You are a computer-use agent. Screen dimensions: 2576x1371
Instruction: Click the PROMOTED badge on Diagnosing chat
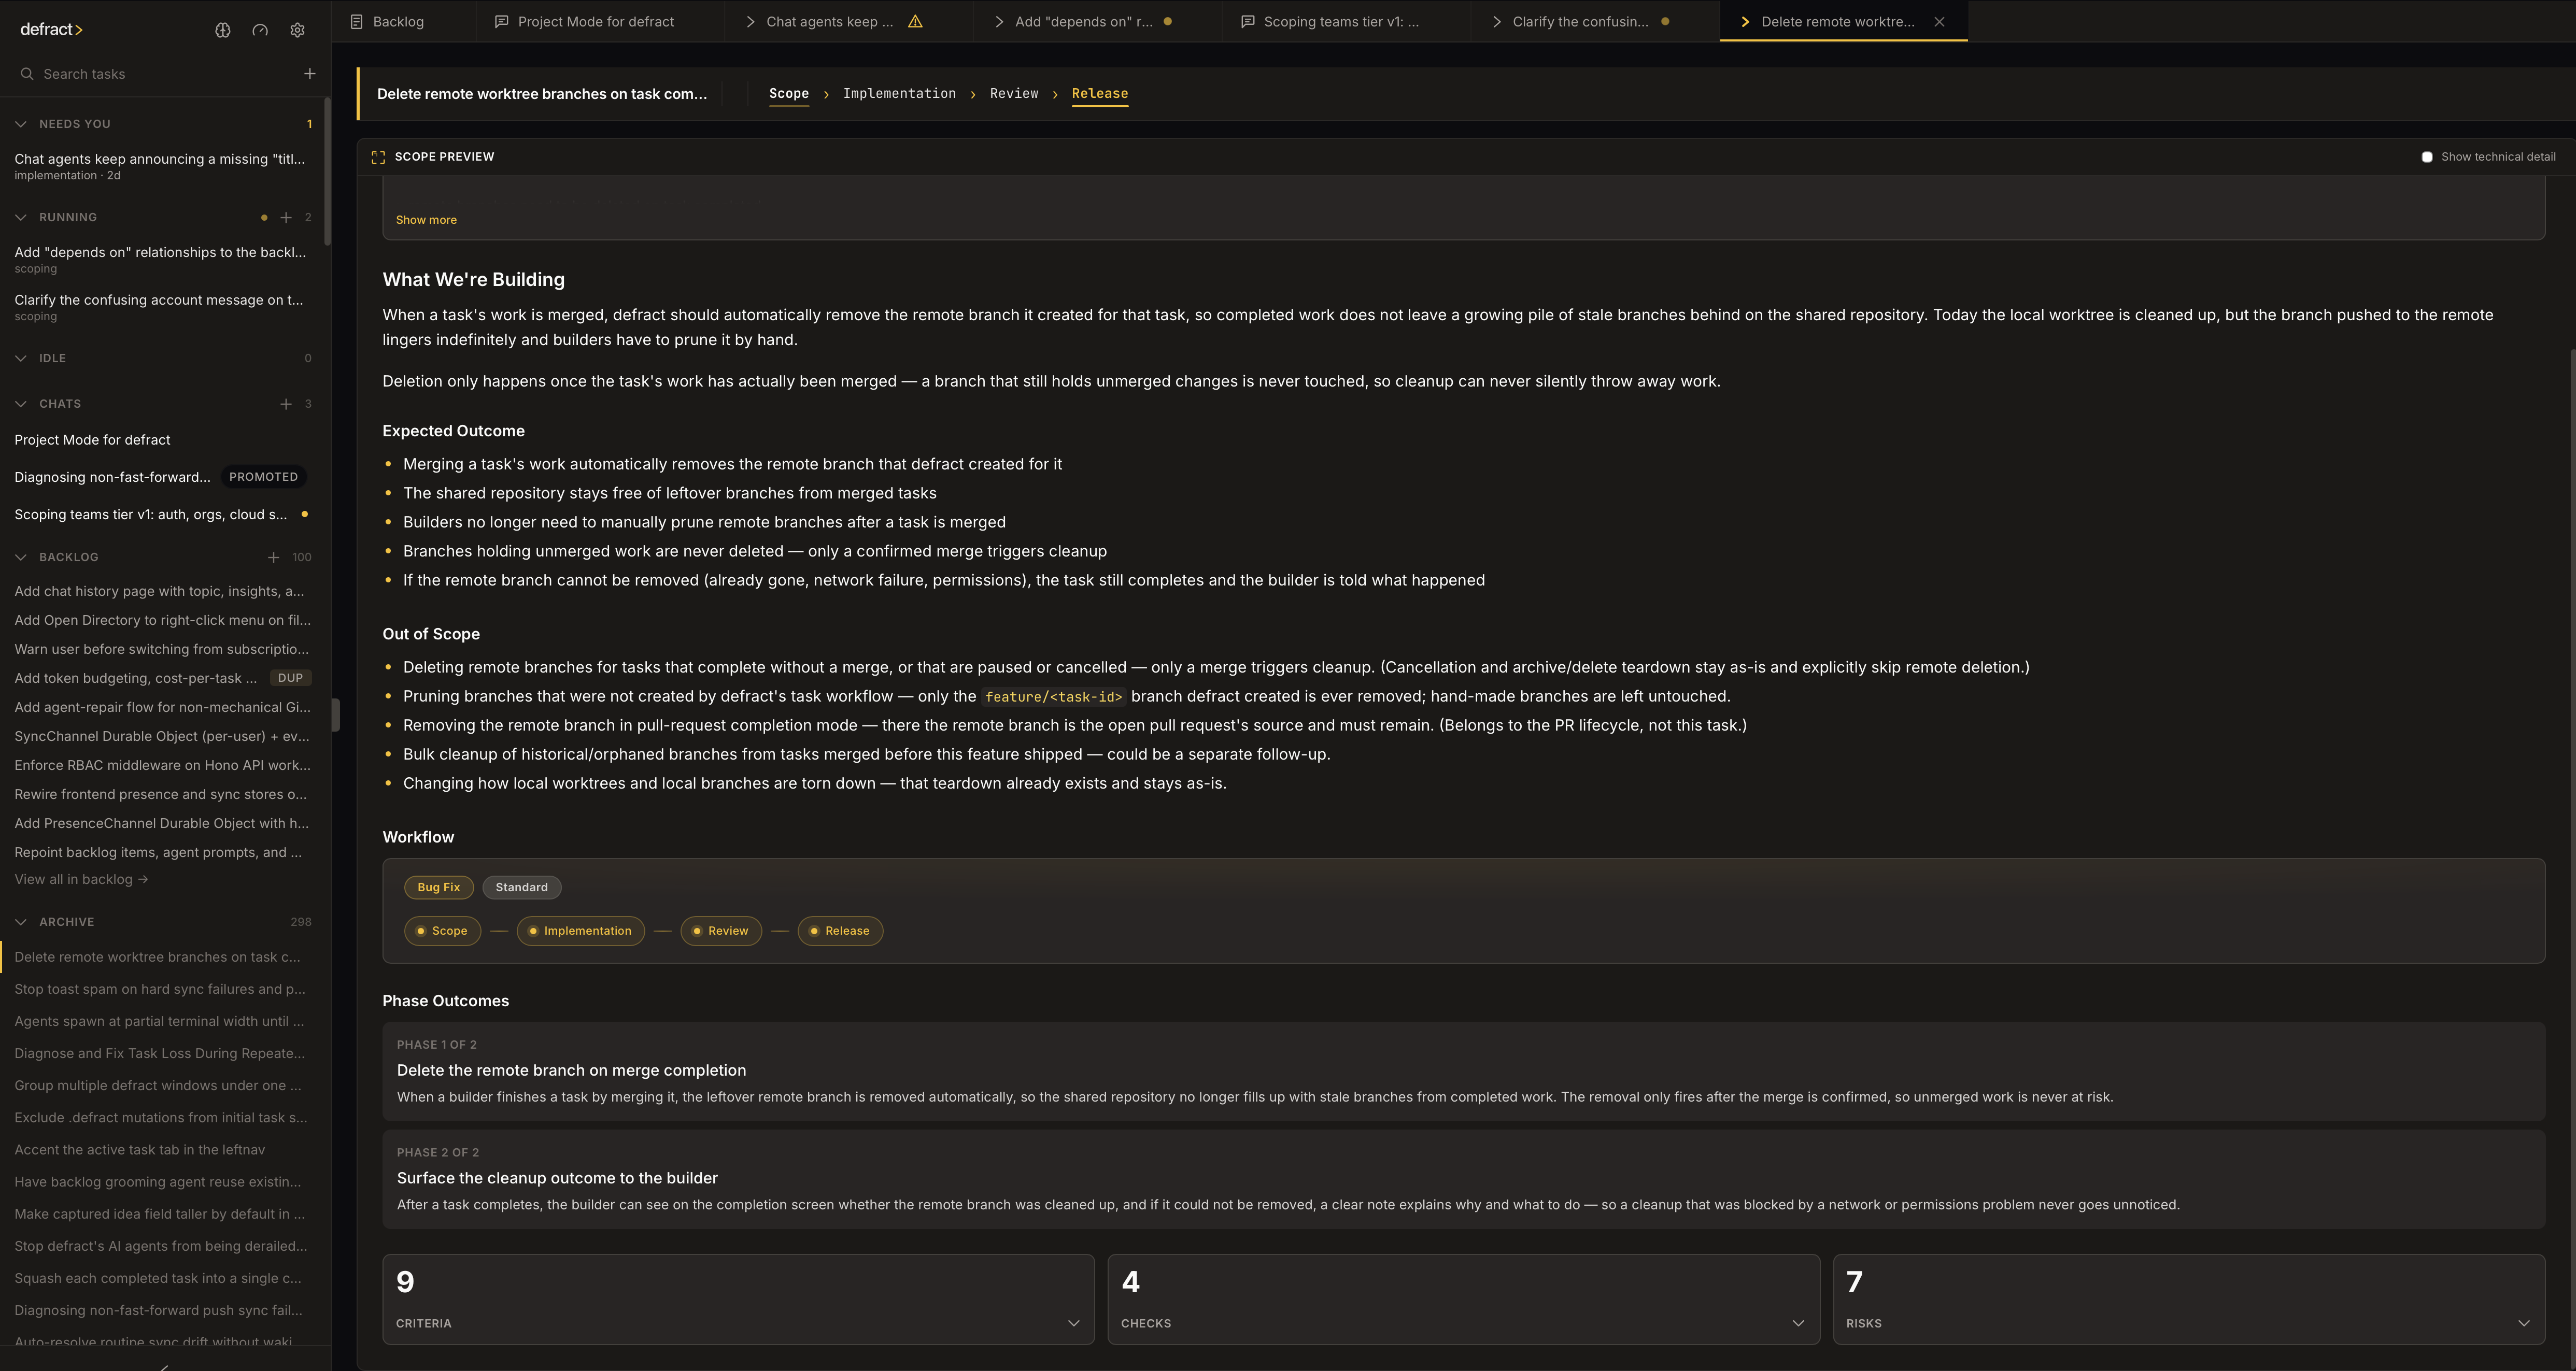tap(263, 477)
